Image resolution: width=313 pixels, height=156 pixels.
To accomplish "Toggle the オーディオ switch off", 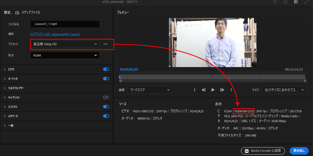I will 106,79.
